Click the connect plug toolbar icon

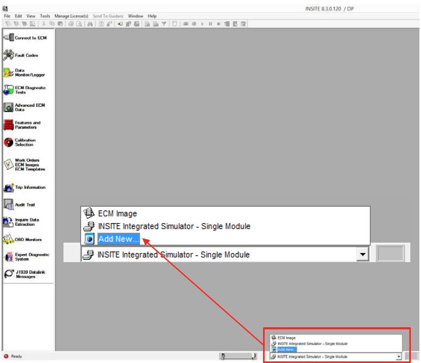pyautogui.click(x=120, y=24)
